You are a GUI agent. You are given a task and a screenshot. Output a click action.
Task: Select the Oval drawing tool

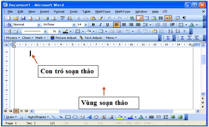click(x=75, y=117)
